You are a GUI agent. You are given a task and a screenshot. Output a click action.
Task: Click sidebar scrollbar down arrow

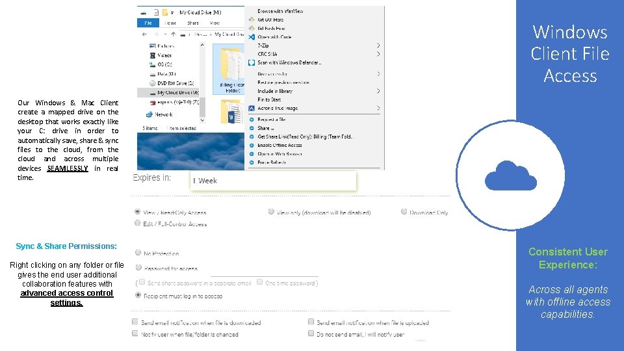[x=202, y=120]
